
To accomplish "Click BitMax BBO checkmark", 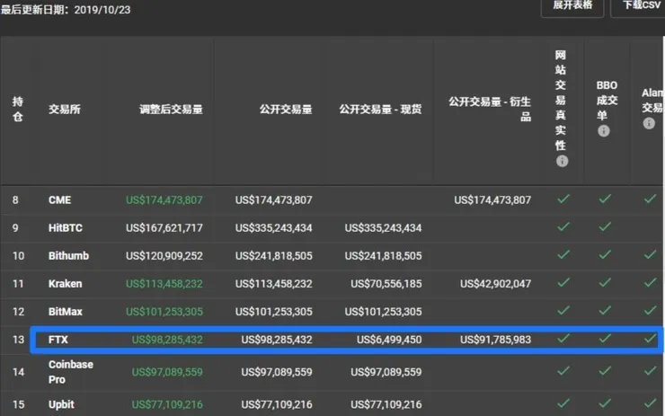I will (605, 310).
